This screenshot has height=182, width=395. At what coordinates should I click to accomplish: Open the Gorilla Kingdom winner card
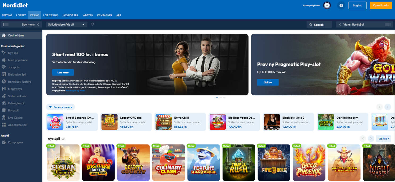(342, 122)
